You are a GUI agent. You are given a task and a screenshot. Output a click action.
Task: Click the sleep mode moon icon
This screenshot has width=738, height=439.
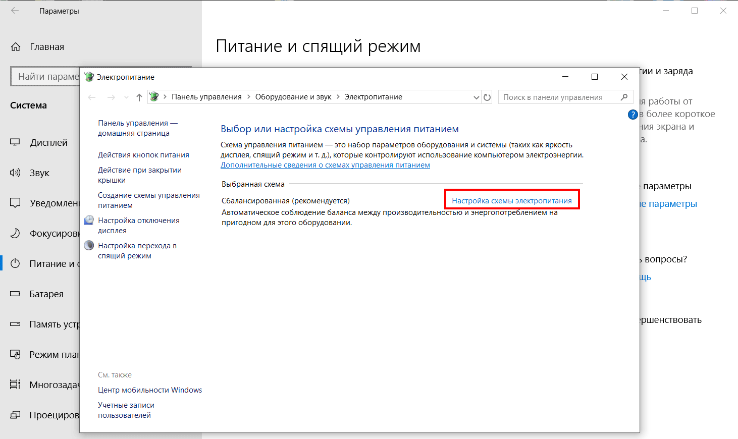(x=89, y=246)
